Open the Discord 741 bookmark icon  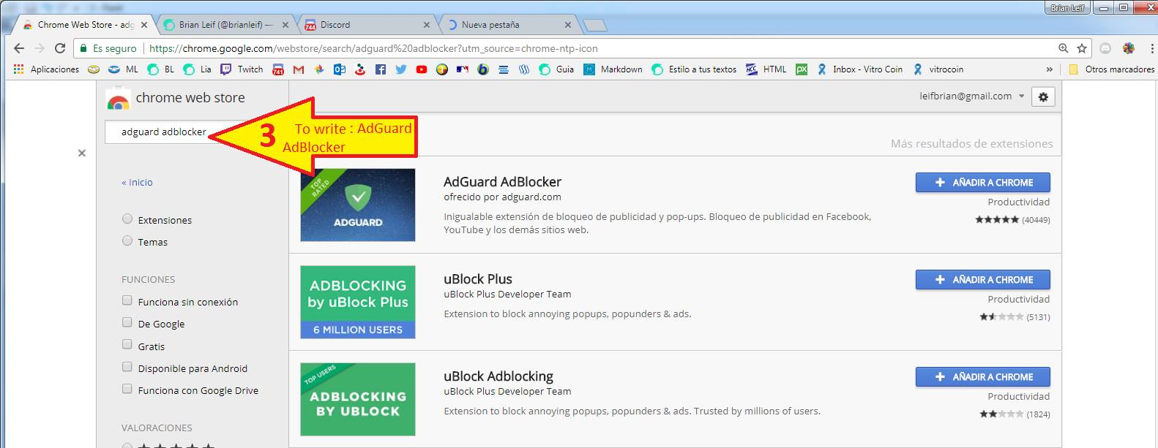[278, 69]
